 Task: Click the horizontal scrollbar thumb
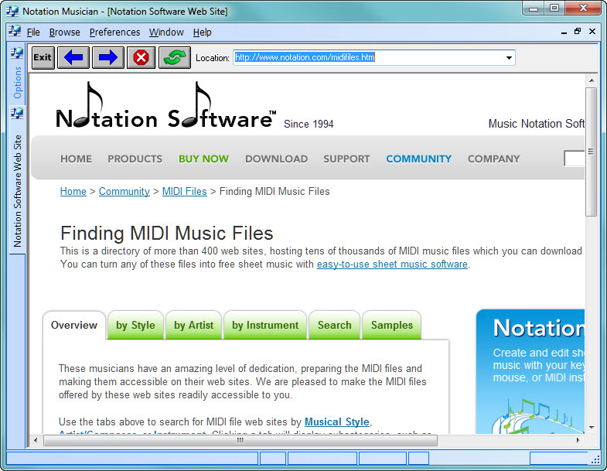tap(240, 440)
